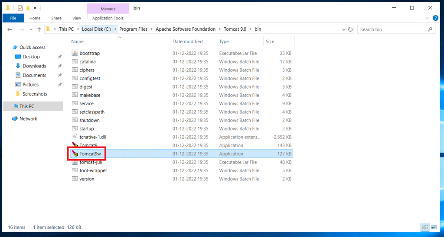
Task: Expand the chevron after This PC breadcrumb
Action: pyautogui.click(x=78, y=29)
